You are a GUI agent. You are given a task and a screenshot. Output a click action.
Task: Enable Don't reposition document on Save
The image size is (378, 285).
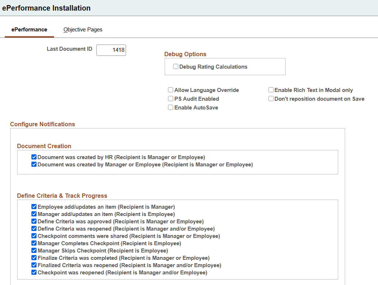[271, 99]
